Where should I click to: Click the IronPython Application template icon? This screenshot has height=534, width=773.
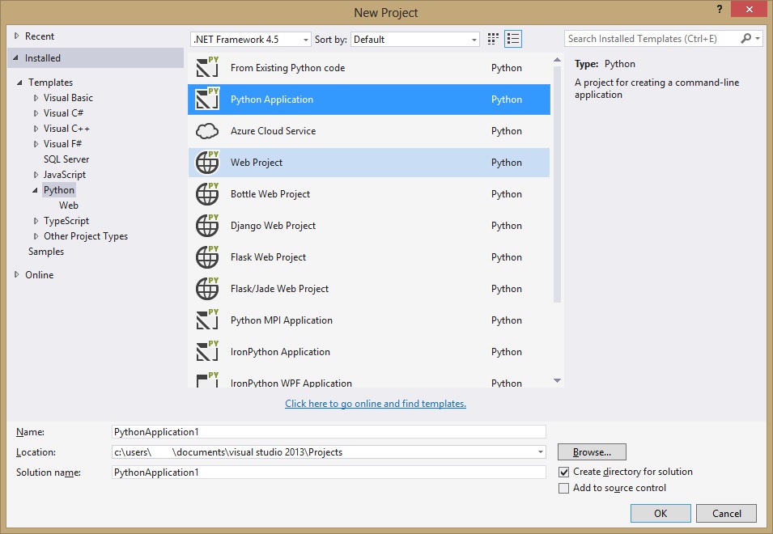[207, 351]
